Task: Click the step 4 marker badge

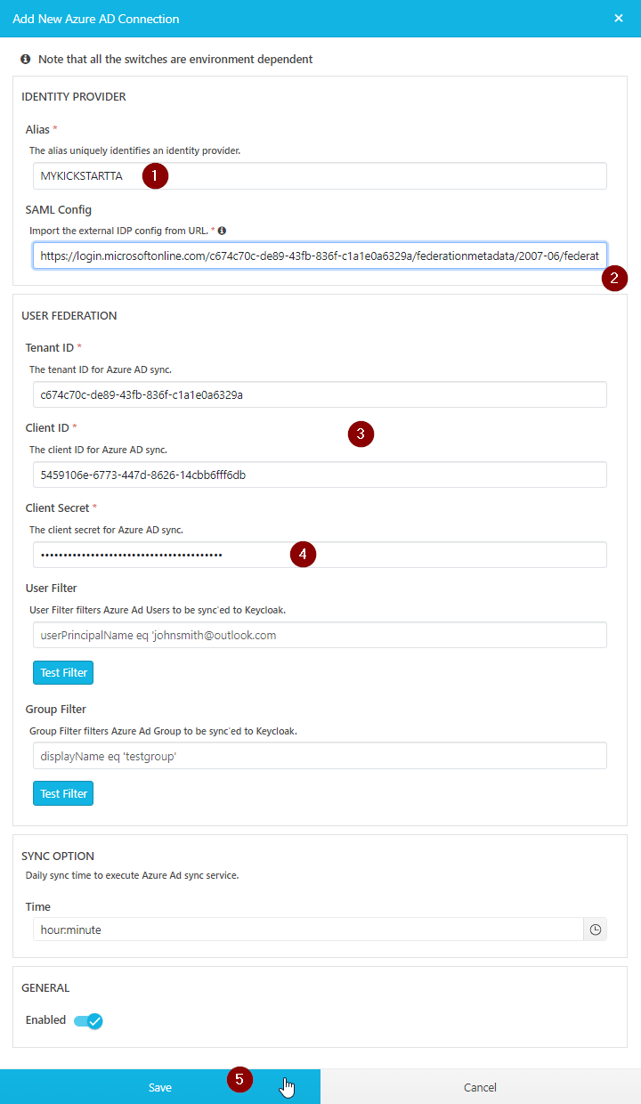Action: (x=303, y=554)
